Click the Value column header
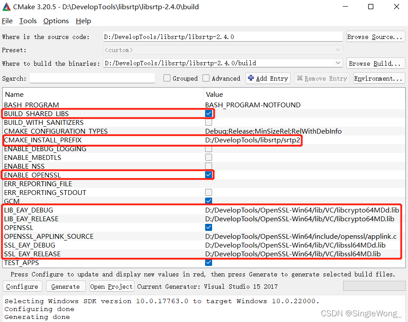This screenshot has height=322, width=408. click(x=214, y=95)
